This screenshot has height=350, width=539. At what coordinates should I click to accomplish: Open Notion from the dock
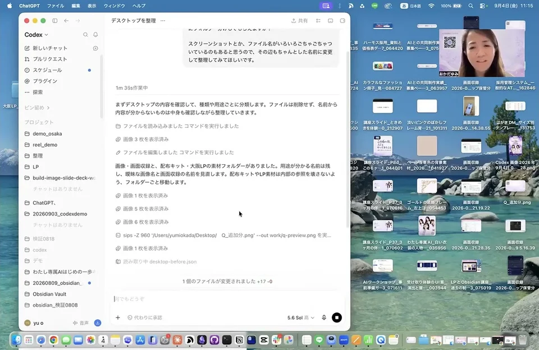239,340
